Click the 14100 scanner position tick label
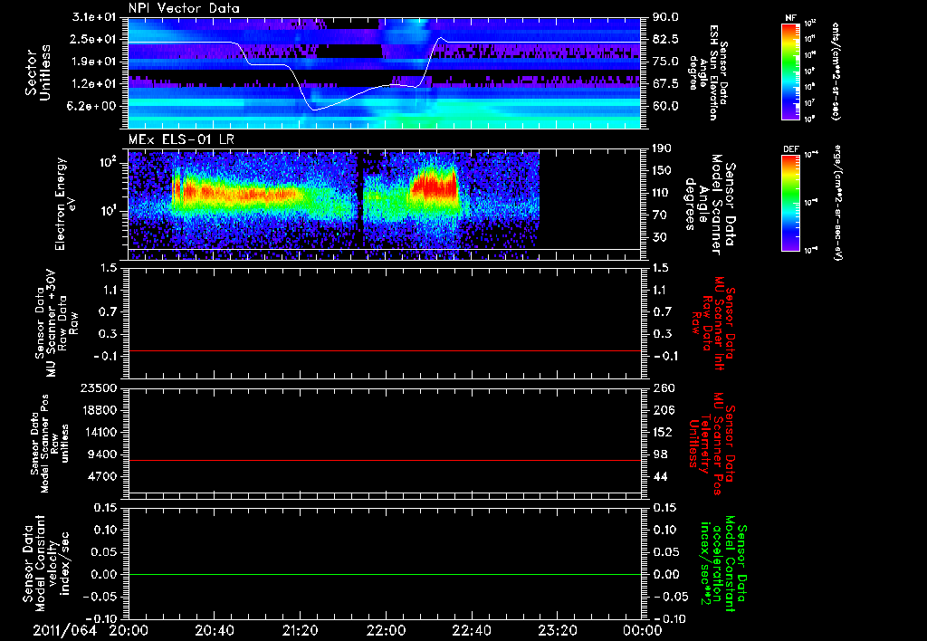This screenshot has height=641, width=927. 100,432
